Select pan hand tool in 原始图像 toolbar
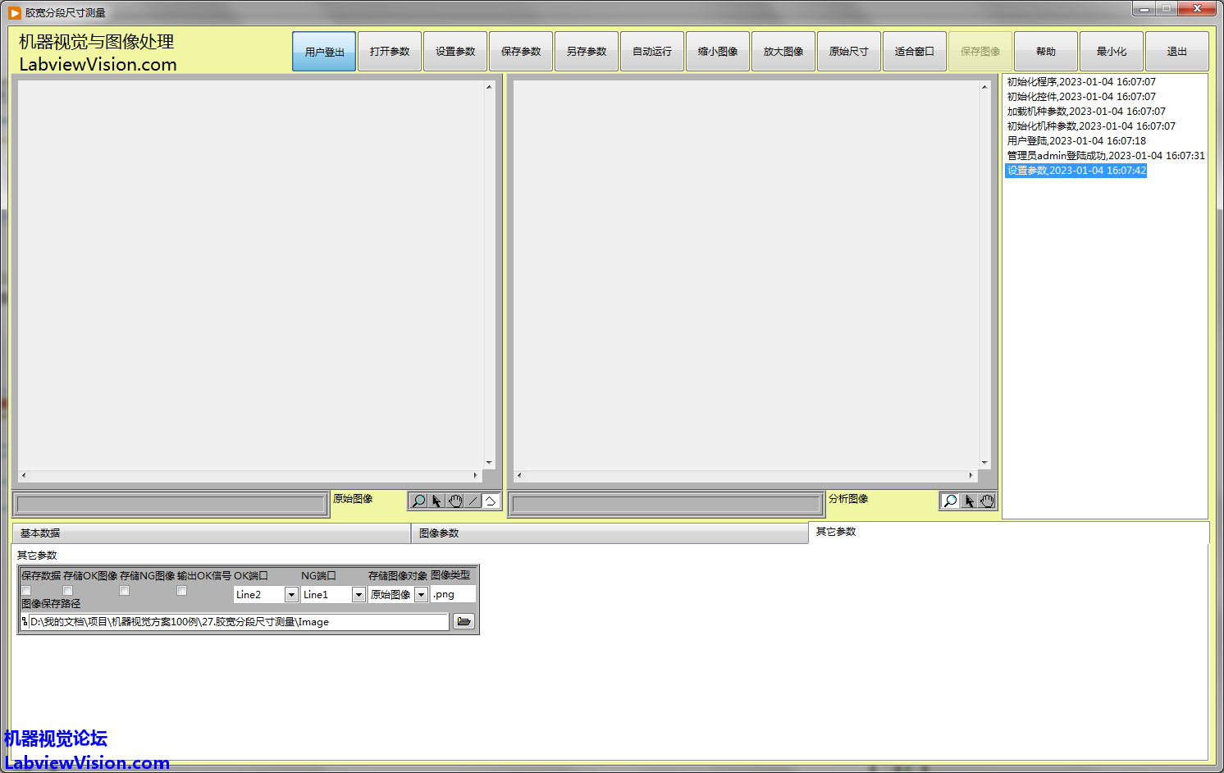The height and width of the screenshot is (773, 1224). tap(455, 501)
